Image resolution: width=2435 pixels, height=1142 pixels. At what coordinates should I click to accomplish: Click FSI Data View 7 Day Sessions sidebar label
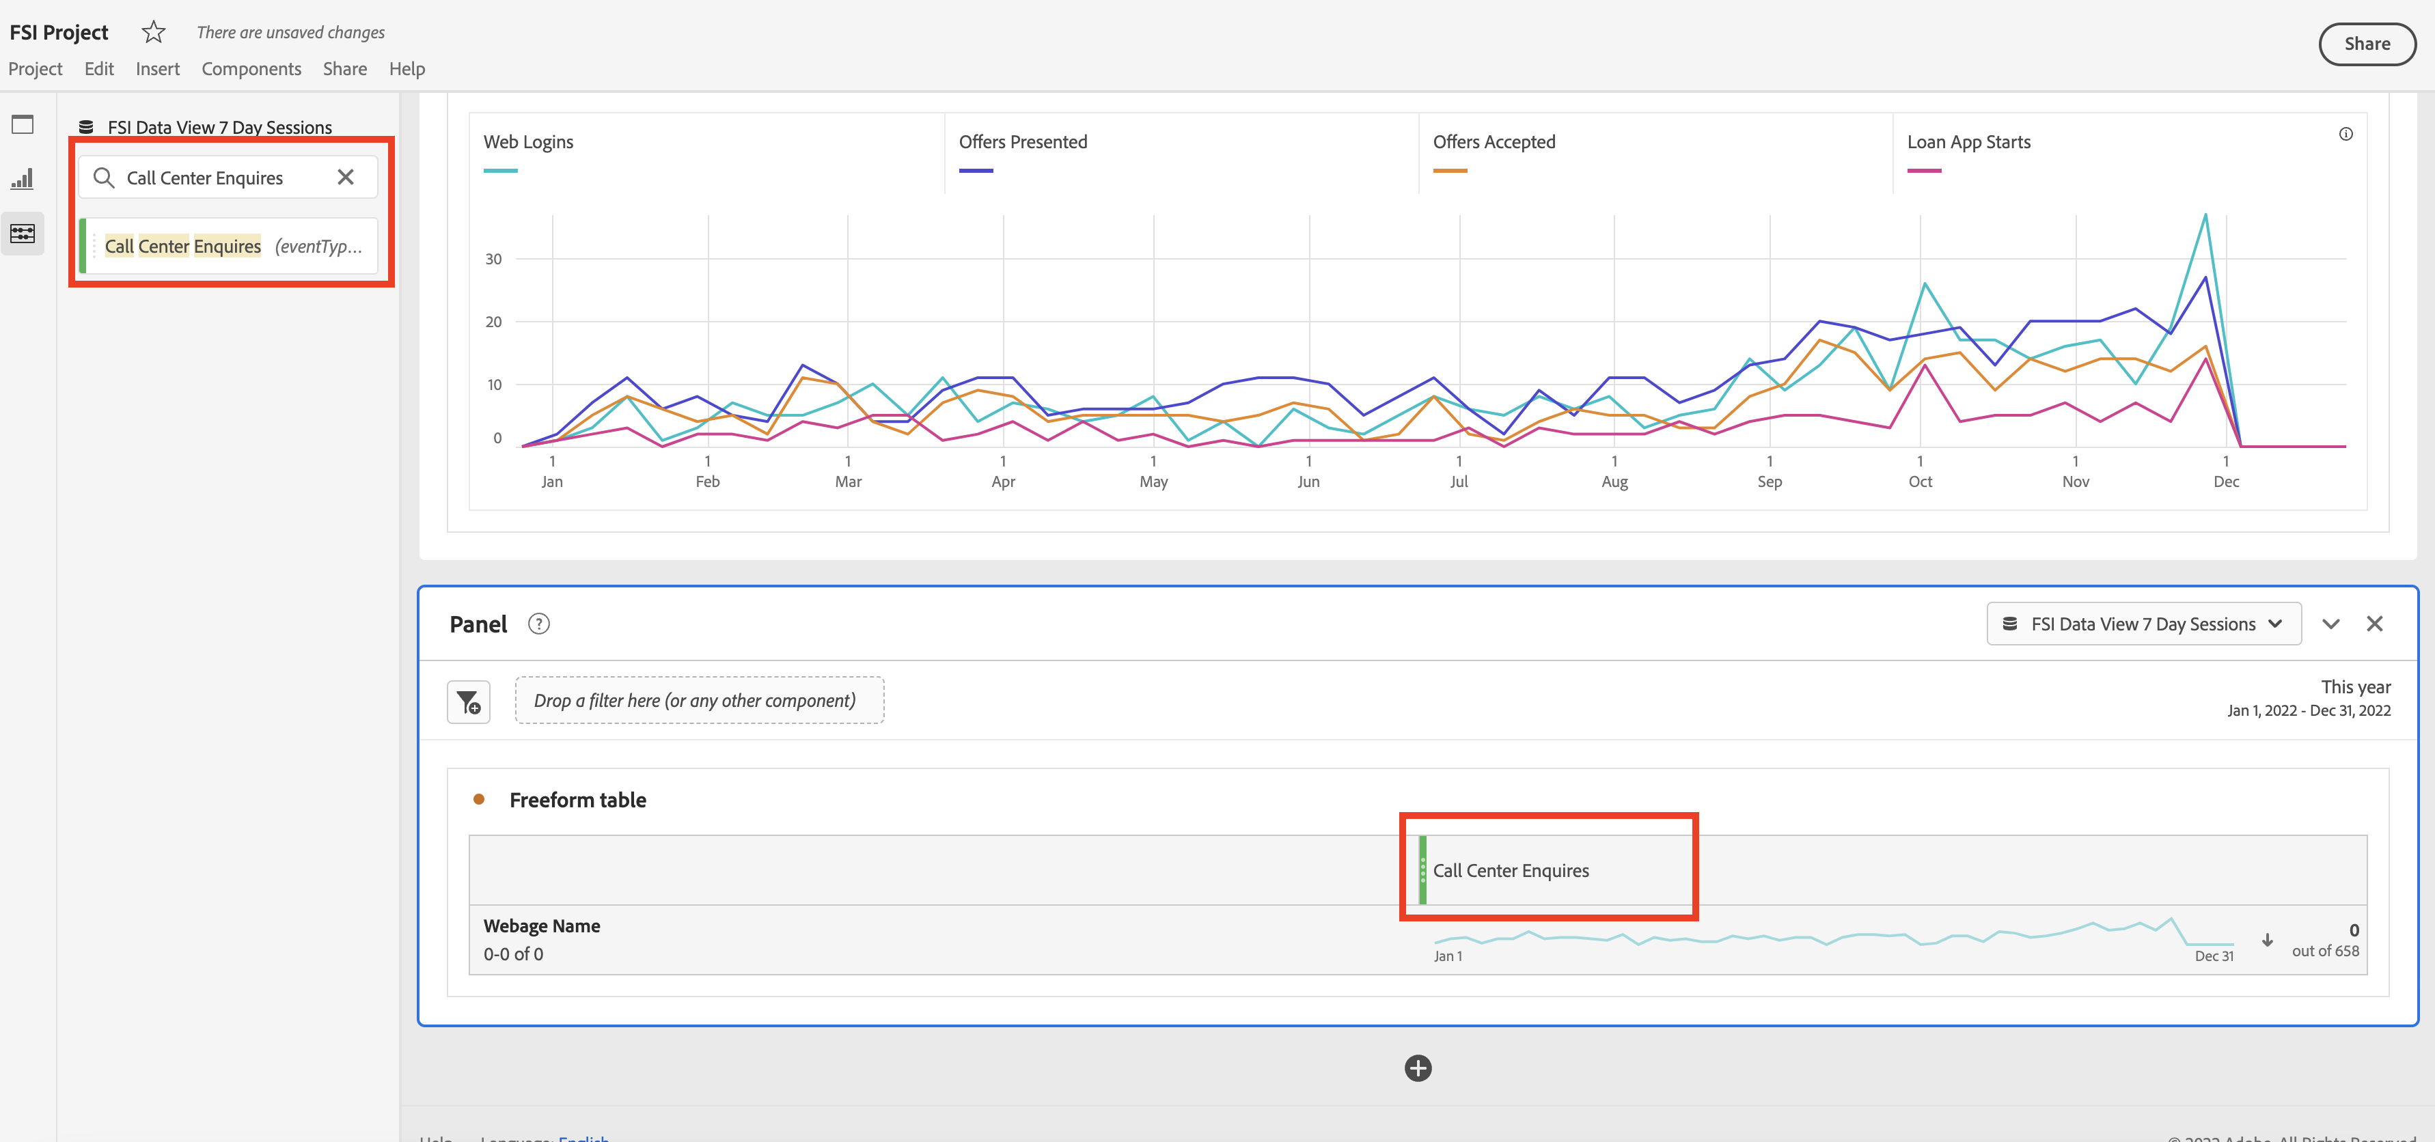point(219,126)
